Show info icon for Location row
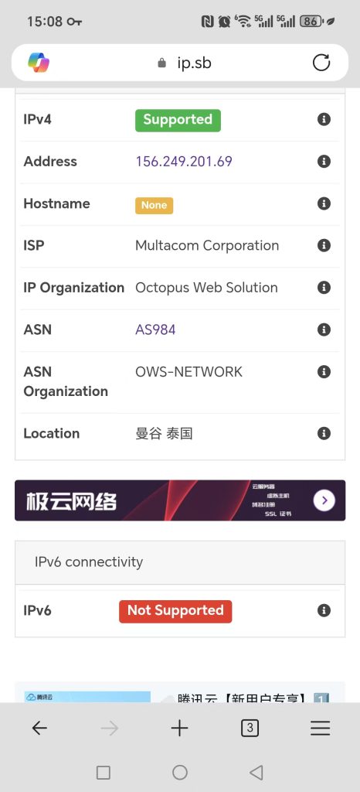Viewport: 360px width, 792px height. pos(324,433)
